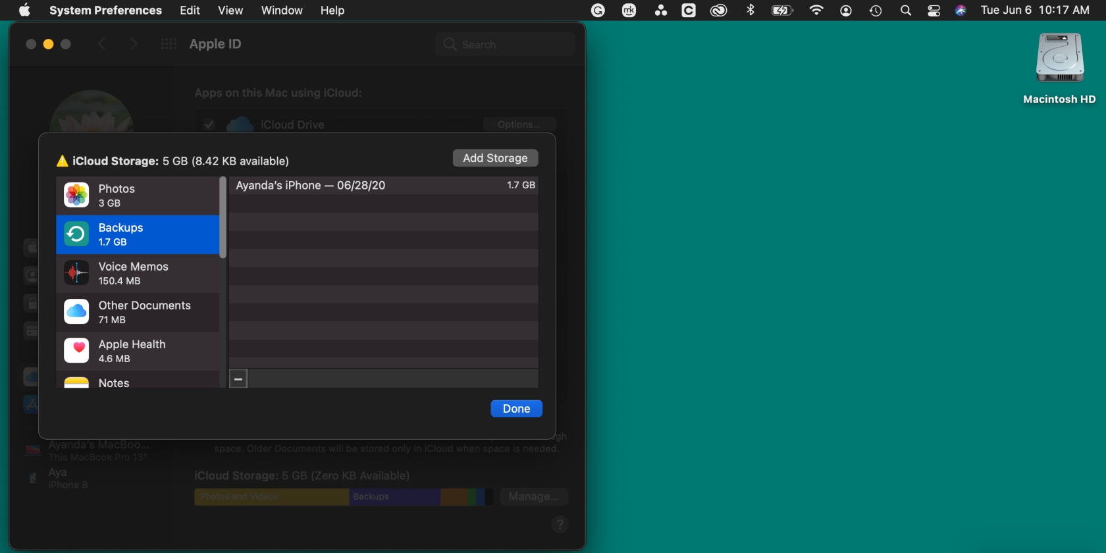
Task: Click the iCloud Drive Options... button
Action: click(x=519, y=124)
